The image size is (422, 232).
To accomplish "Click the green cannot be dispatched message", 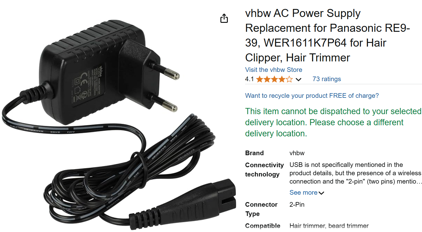I will point(333,122).
